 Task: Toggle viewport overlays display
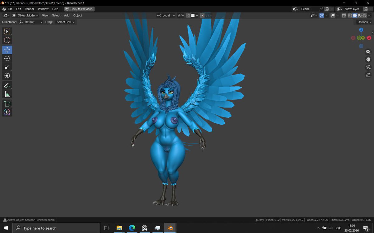333,15
